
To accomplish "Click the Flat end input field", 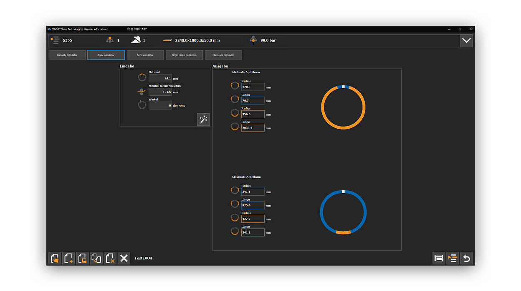I will [x=160, y=78].
